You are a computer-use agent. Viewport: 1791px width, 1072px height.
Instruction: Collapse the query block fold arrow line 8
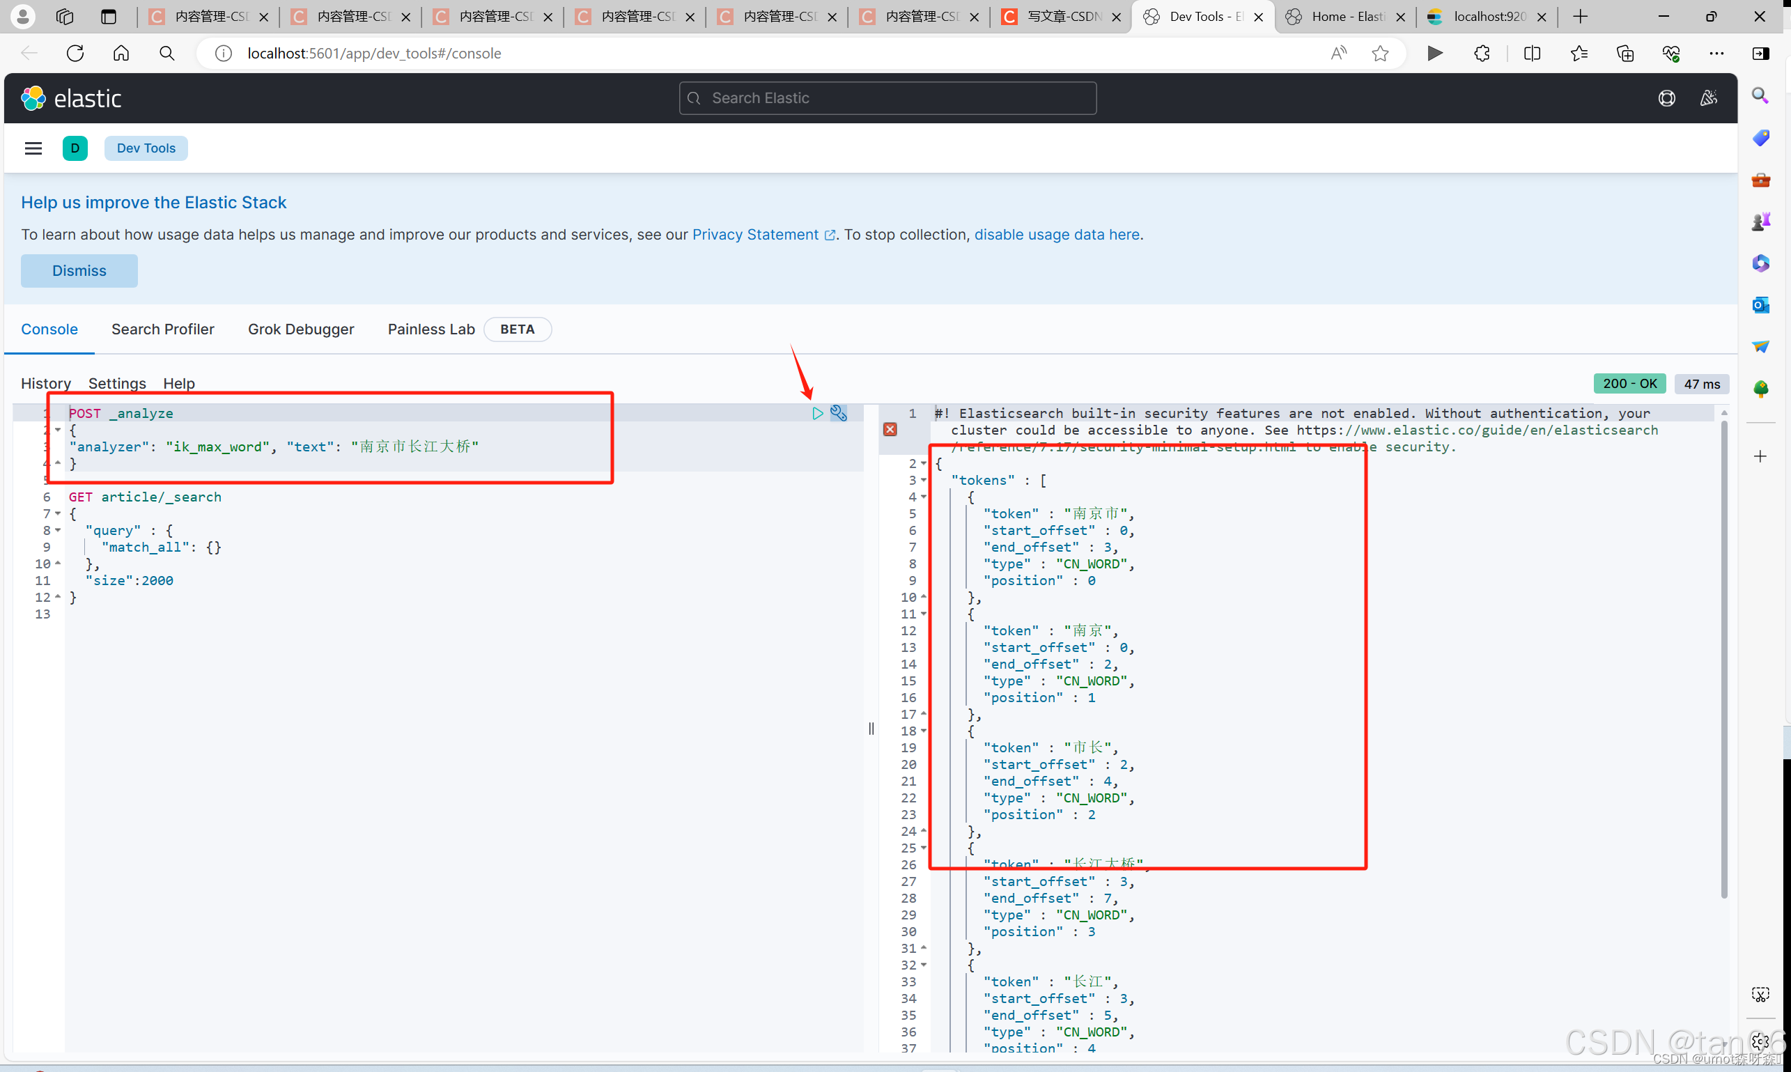(x=58, y=530)
